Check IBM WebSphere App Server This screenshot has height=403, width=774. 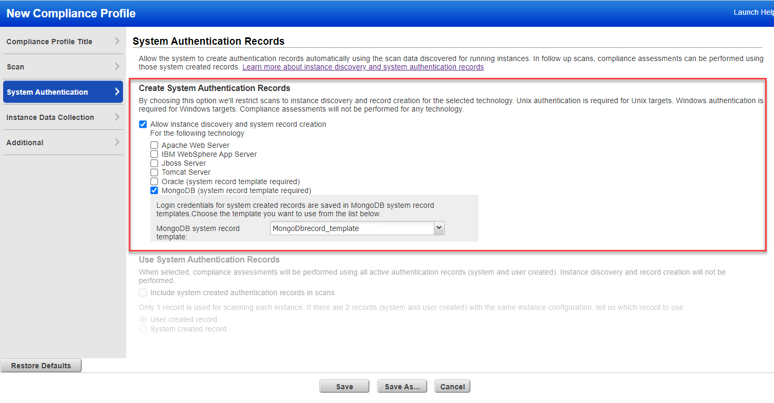coord(154,154)
